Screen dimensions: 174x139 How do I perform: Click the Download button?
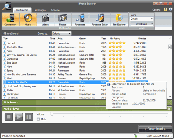tap(155, 129)
